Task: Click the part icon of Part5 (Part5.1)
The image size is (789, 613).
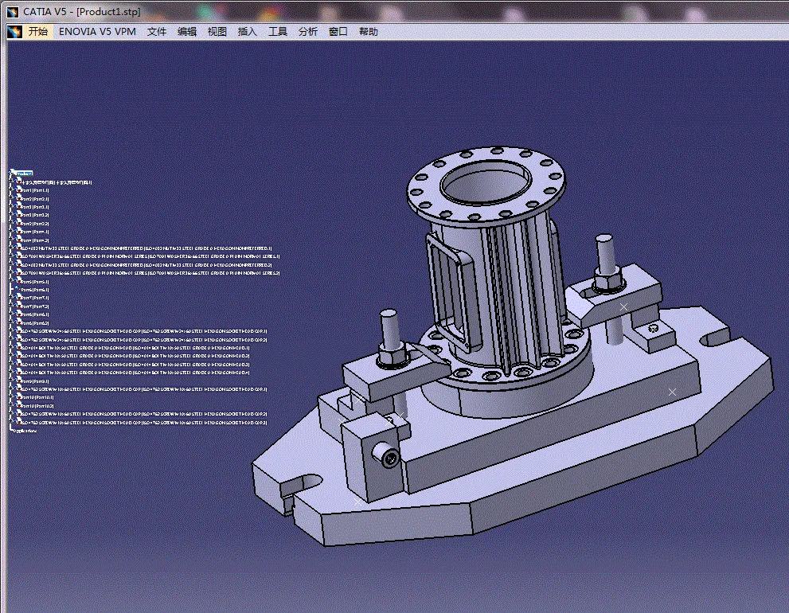Action: point(18,280)
